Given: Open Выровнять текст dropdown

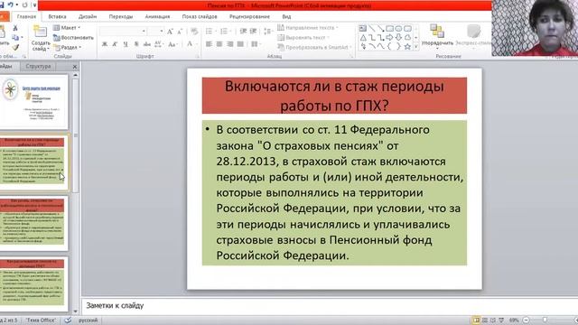Looking at the screenshot, I should point(303,38).
